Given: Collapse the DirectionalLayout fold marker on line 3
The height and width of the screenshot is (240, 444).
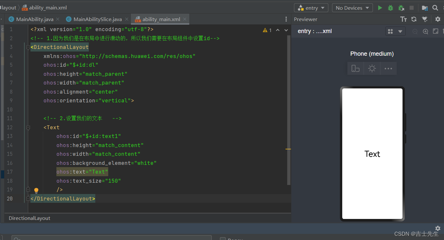Looking at the screenshot, I should (28, 47).
